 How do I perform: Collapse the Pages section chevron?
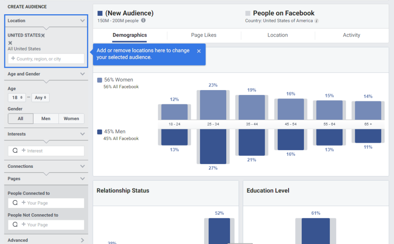coord(82,179)
